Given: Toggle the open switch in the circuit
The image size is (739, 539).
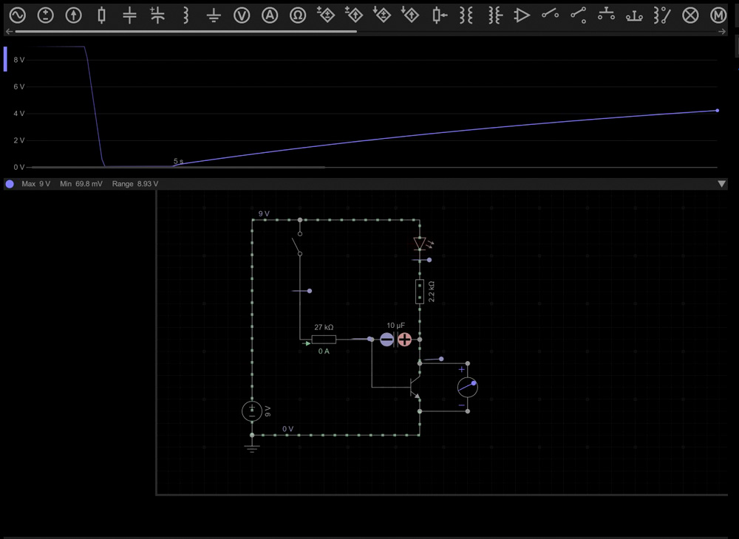Looking at the screenshot, I should [x=297, y=244].
